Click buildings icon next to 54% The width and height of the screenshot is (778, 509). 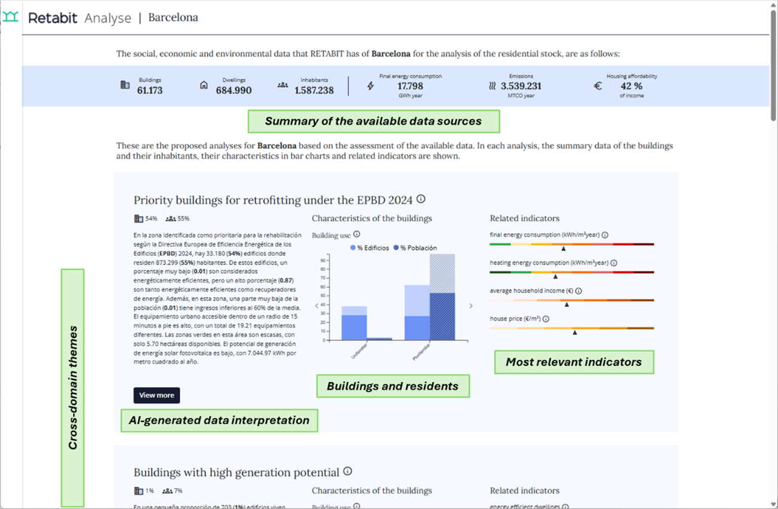(x=138, y=219)
